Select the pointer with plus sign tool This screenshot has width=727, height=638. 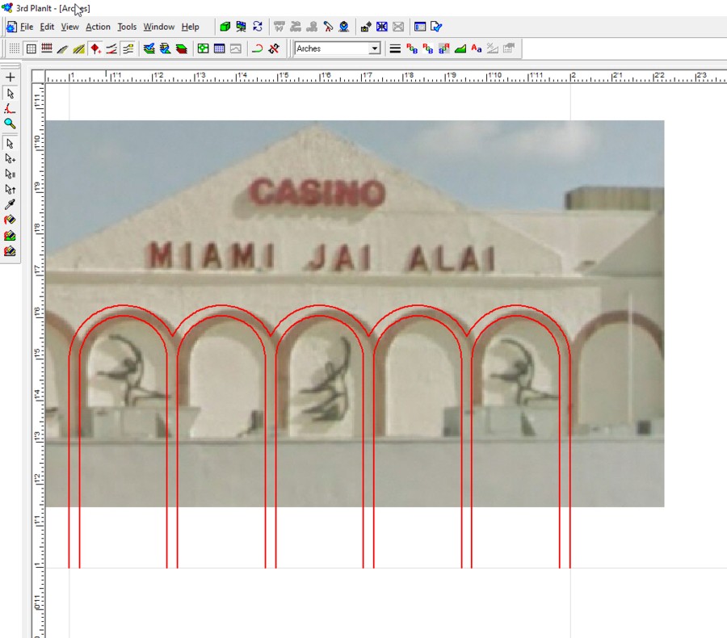(11, 159)
